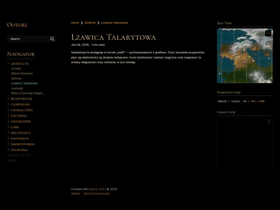Expand the Characters folder chevron

8,110
